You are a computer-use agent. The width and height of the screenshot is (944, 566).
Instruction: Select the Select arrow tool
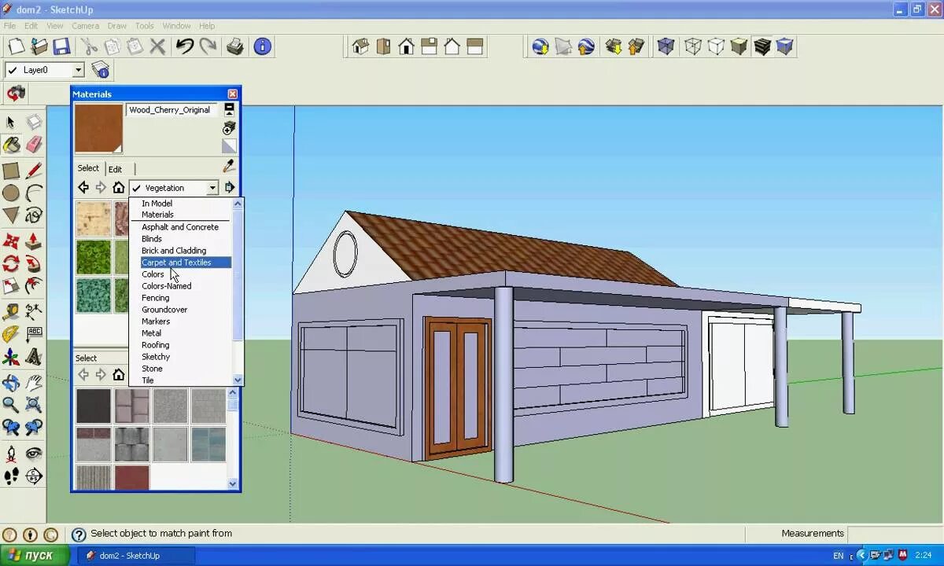point(10,122)
